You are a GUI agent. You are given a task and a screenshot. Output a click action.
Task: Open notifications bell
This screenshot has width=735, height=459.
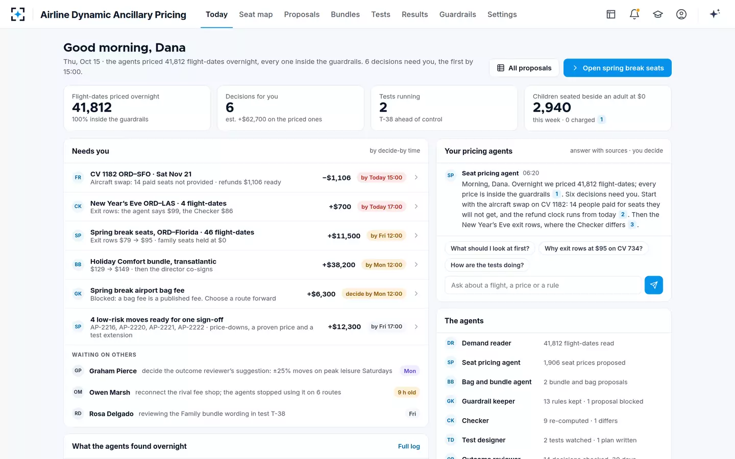634,14
